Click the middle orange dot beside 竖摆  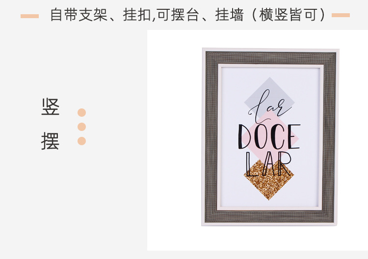81,127
